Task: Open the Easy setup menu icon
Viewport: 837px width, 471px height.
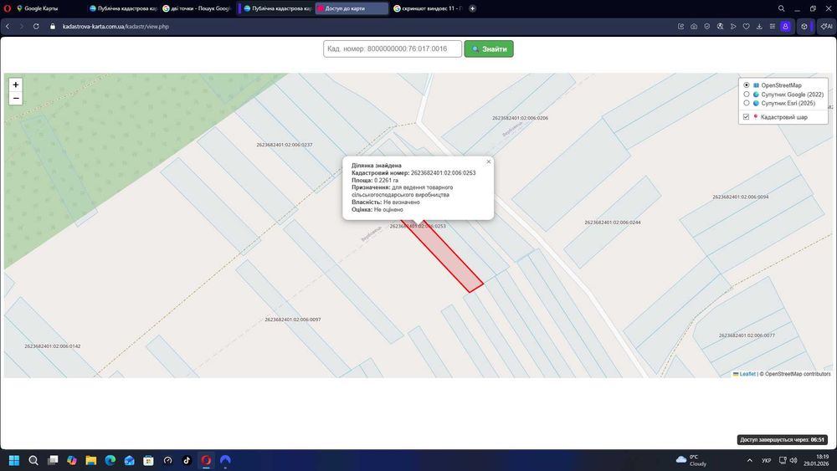Action: pyautogui.click(x=773, y=26)
